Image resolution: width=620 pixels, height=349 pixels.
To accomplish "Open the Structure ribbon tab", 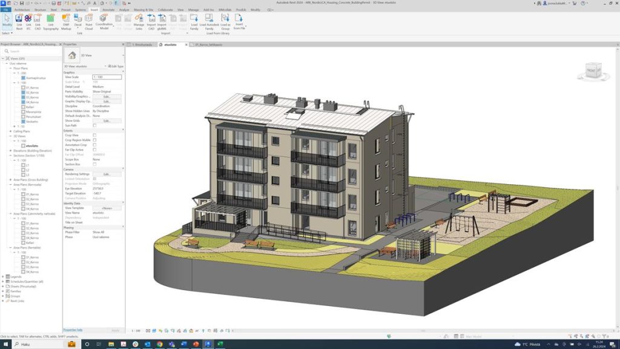I will [x=40, y=10].
